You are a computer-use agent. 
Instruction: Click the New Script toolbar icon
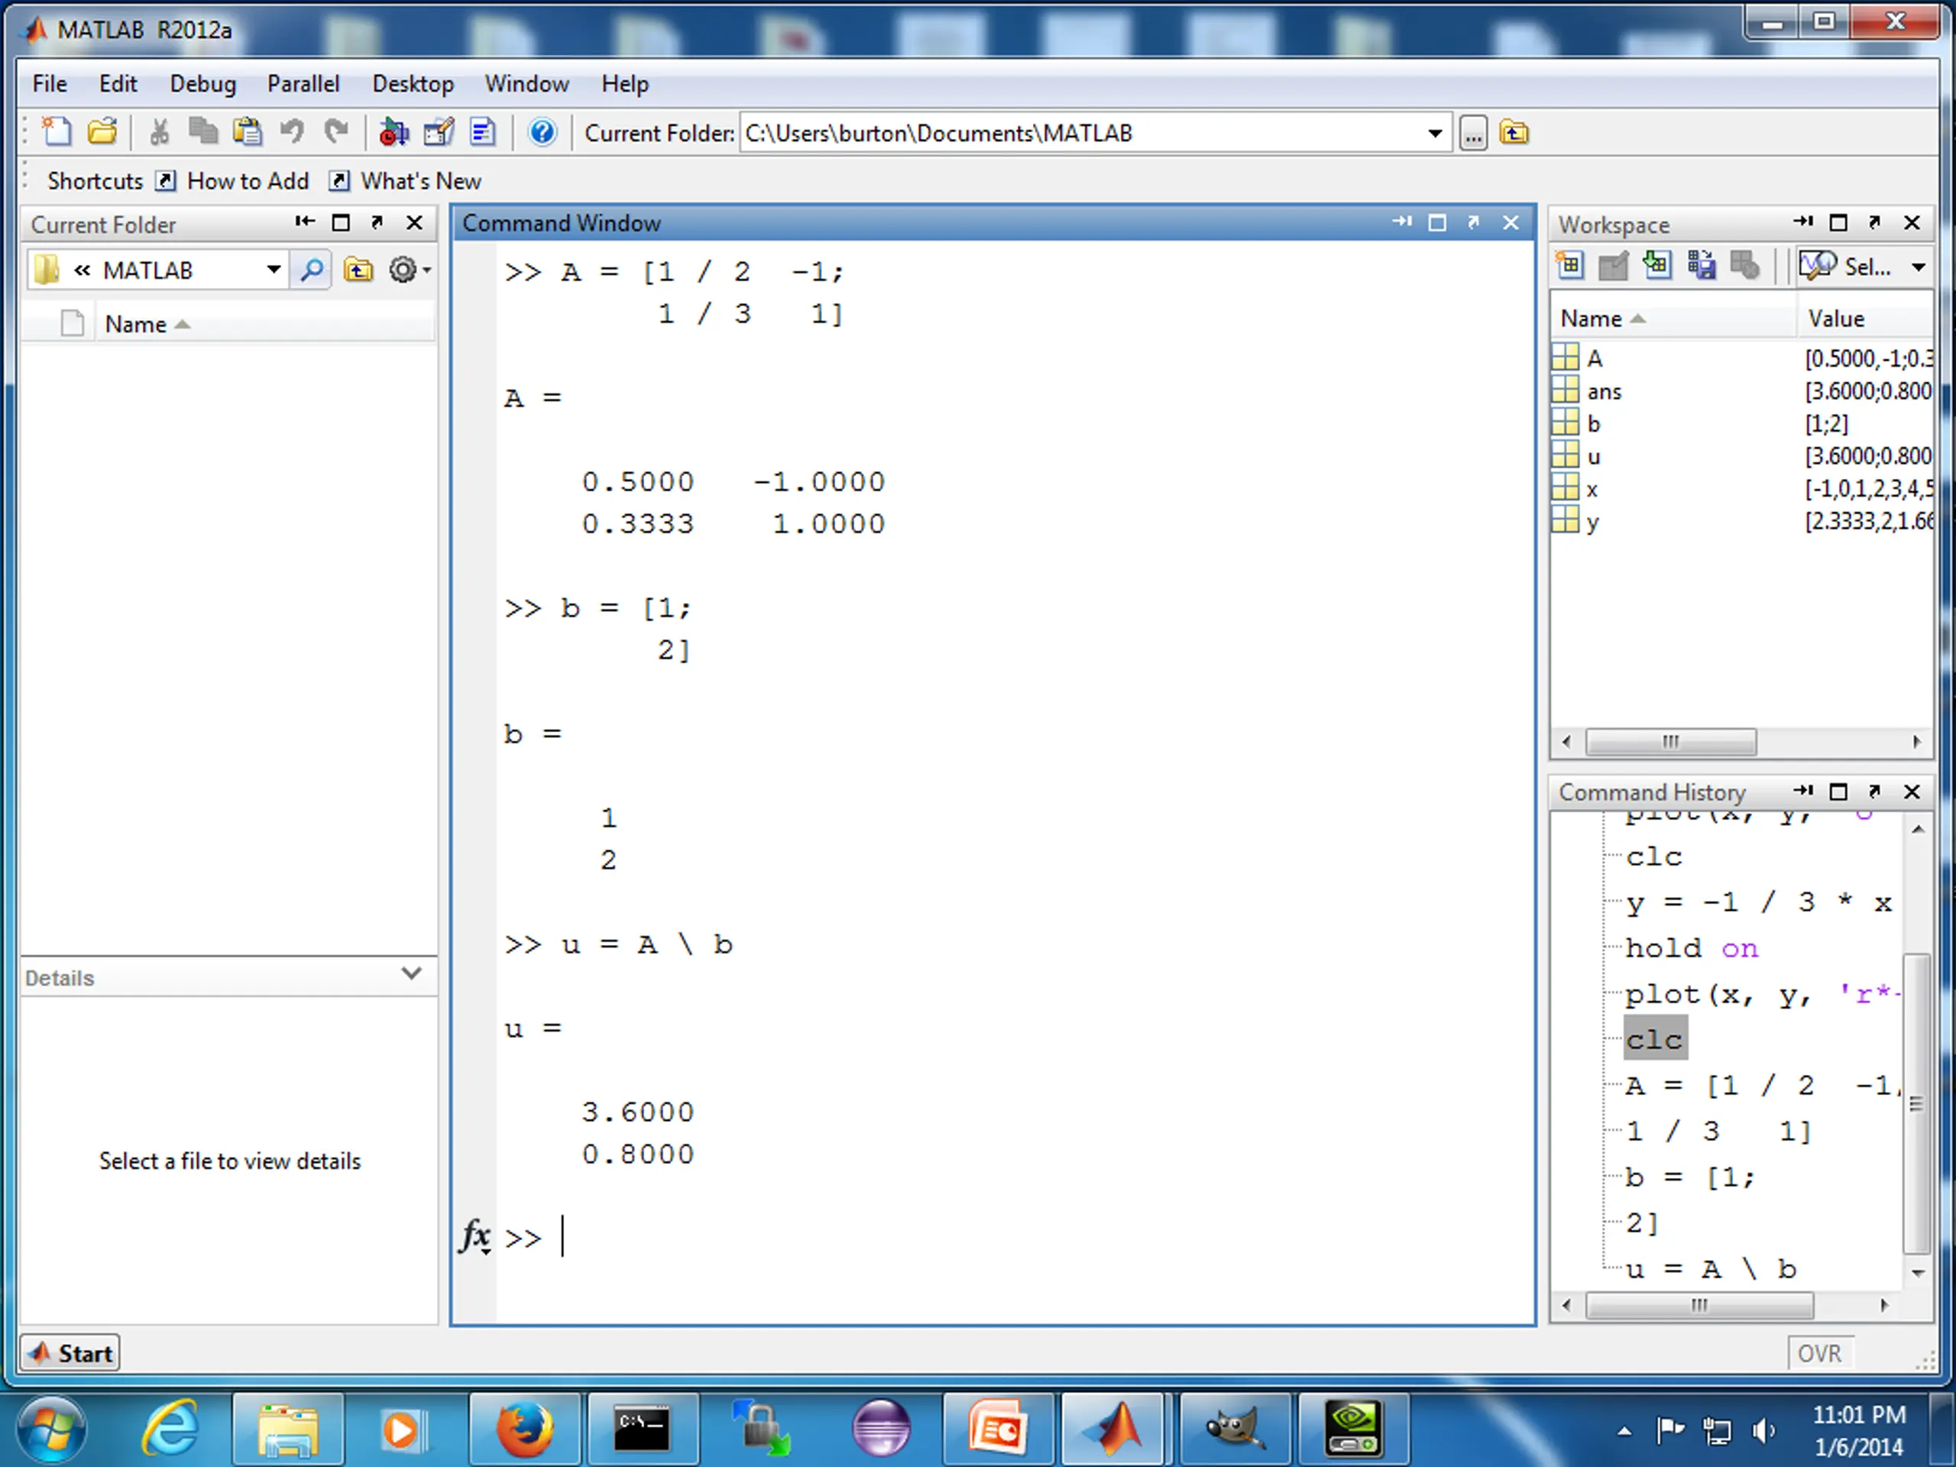click(x=57, y=133)
